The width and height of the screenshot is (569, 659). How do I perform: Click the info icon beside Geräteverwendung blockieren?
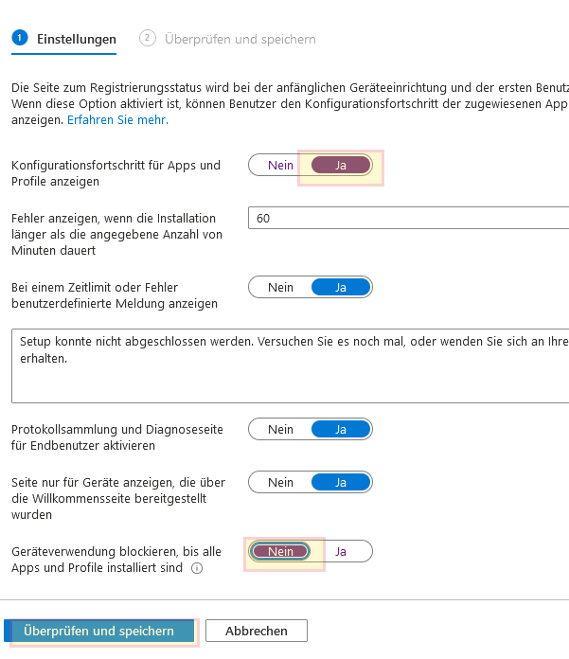tap(198, 569)
